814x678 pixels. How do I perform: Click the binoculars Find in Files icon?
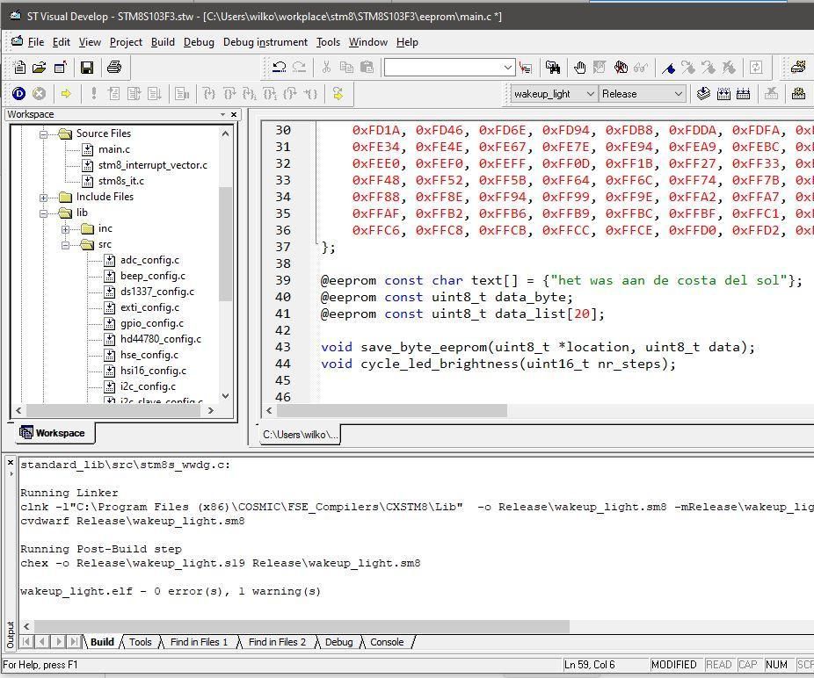(x=553, y=68)
